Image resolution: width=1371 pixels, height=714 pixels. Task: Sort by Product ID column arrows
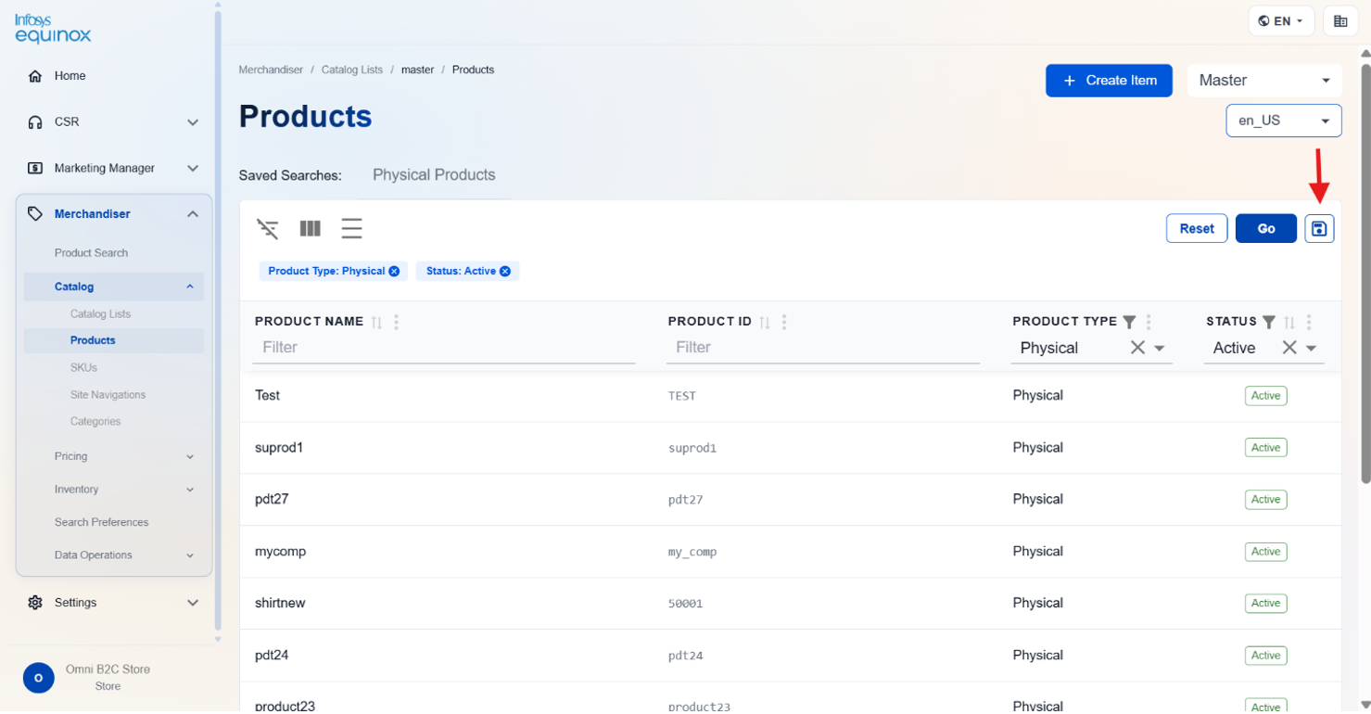[765, 322]
